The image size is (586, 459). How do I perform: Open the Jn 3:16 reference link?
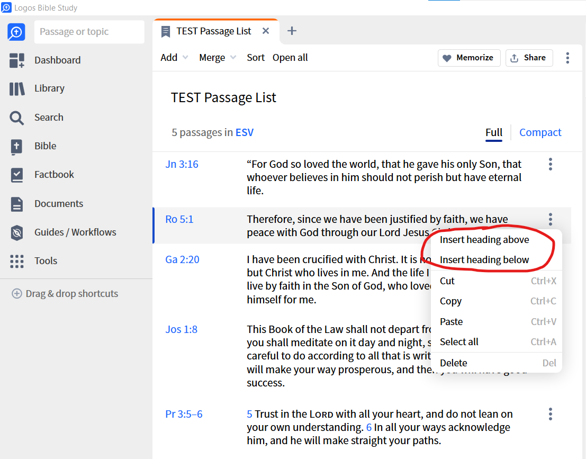pos(182,164)
